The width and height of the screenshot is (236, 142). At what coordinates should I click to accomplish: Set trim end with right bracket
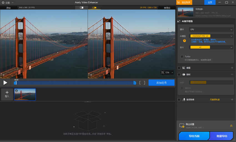point(144,83)
